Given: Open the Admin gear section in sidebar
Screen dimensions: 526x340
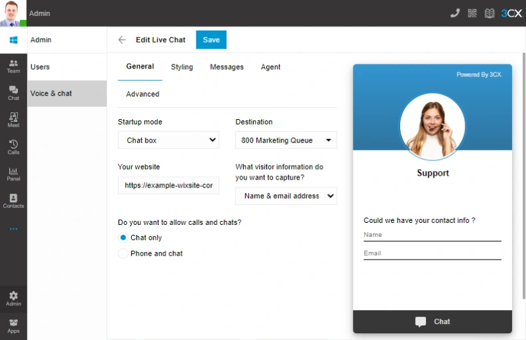Looking at the screenshot, I should point(13,299).
